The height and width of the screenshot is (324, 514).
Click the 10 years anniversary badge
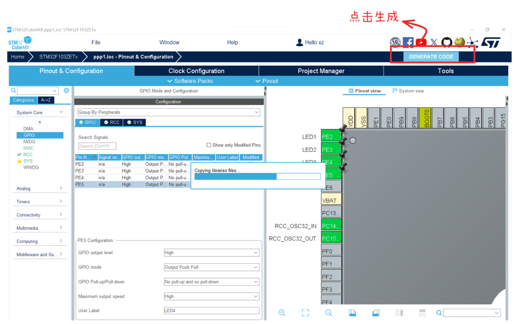(395, 42)
